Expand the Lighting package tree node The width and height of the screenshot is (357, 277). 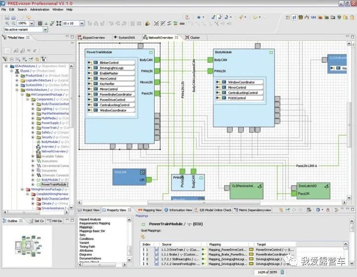[33, 109]
